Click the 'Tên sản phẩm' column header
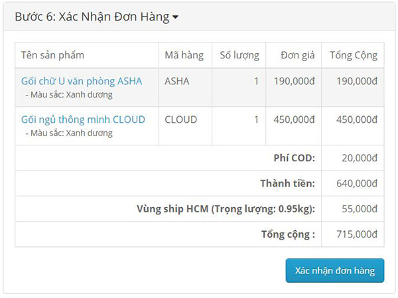The height and width of the screenshot is (298, 398). click(52, 55)
